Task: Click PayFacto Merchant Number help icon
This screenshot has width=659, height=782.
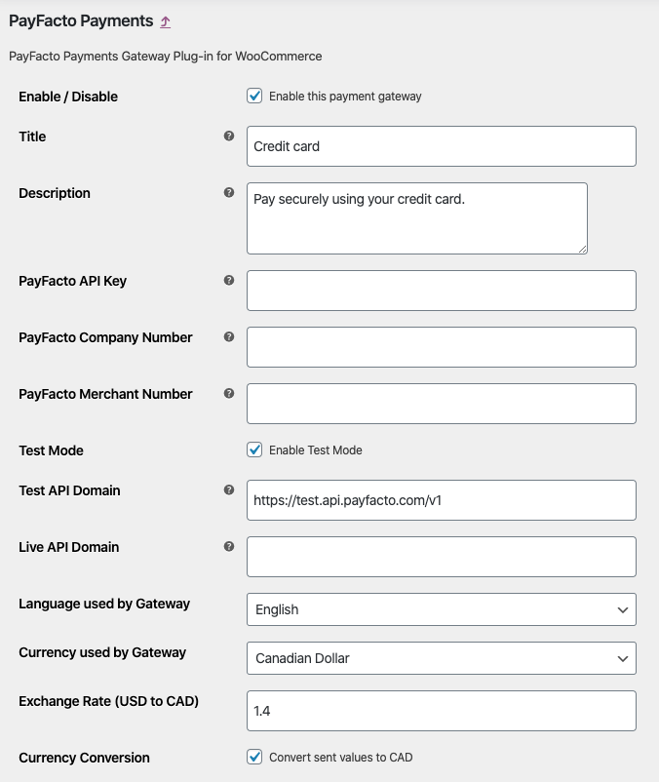Action: click(229, 394)
